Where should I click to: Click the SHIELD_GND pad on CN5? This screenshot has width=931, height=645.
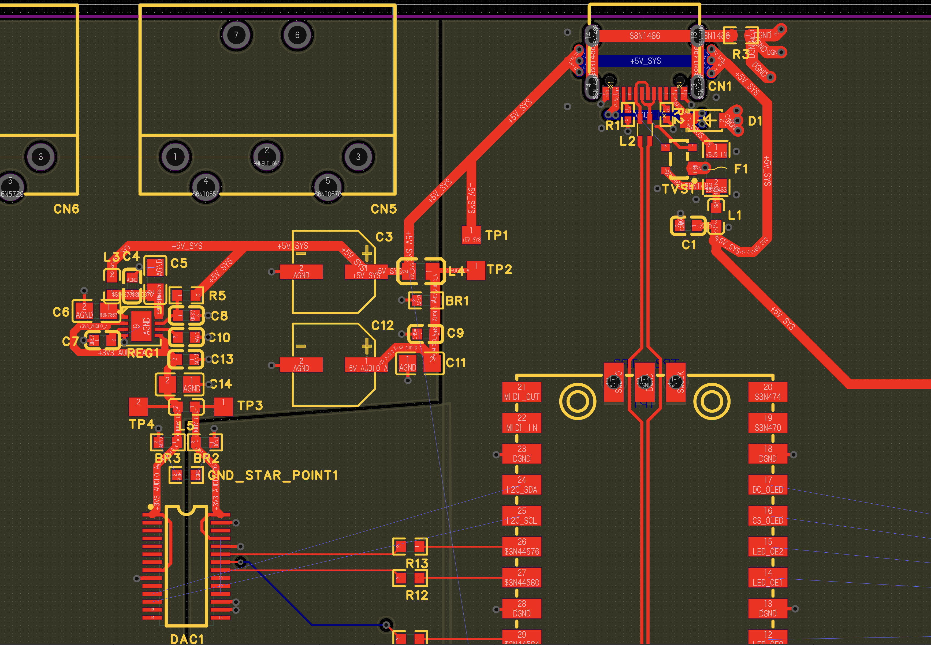click(267, 157)
